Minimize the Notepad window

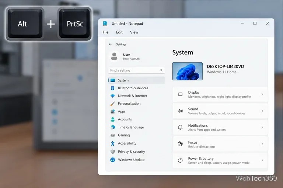[x=242, y=23]
